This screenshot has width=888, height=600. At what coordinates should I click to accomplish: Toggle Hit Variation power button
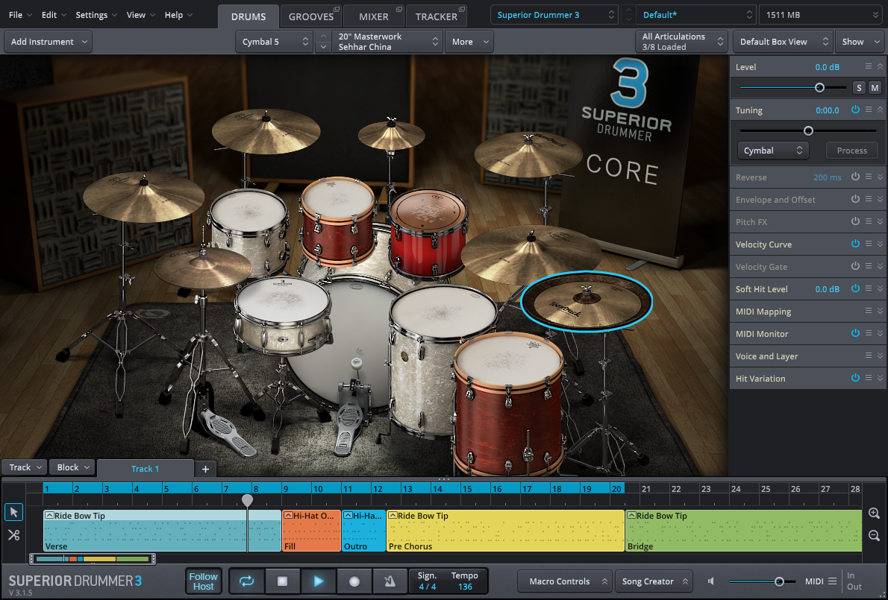[855, 378]
